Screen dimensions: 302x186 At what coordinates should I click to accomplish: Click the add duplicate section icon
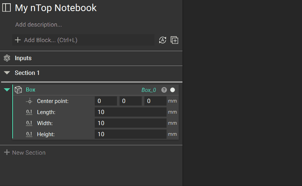174,40
